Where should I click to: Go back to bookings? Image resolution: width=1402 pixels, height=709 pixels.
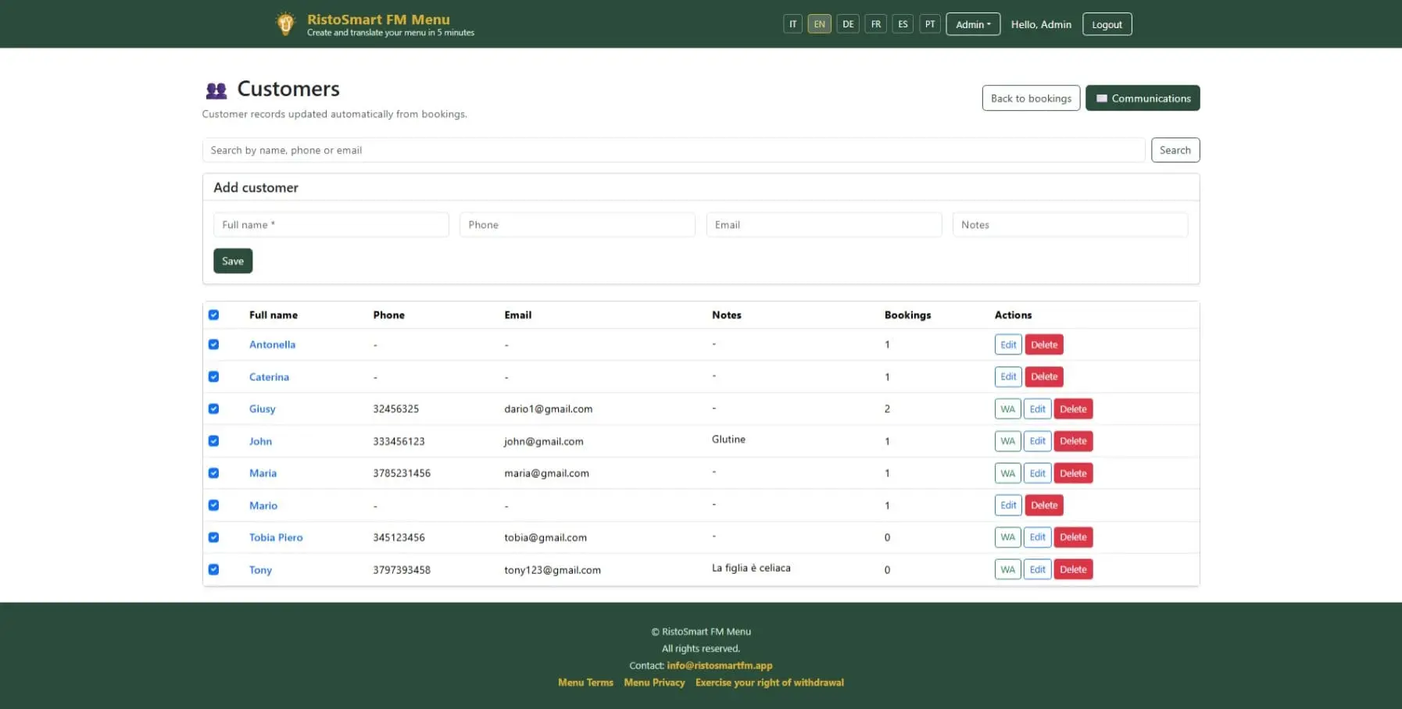pos(1031,98)
